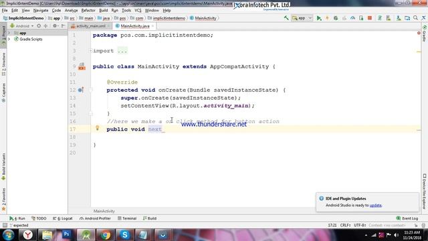
Task: Open the Event Log
Action: 407,218
